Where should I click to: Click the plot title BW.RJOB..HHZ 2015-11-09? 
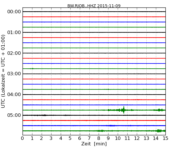(x=94, y=6)
